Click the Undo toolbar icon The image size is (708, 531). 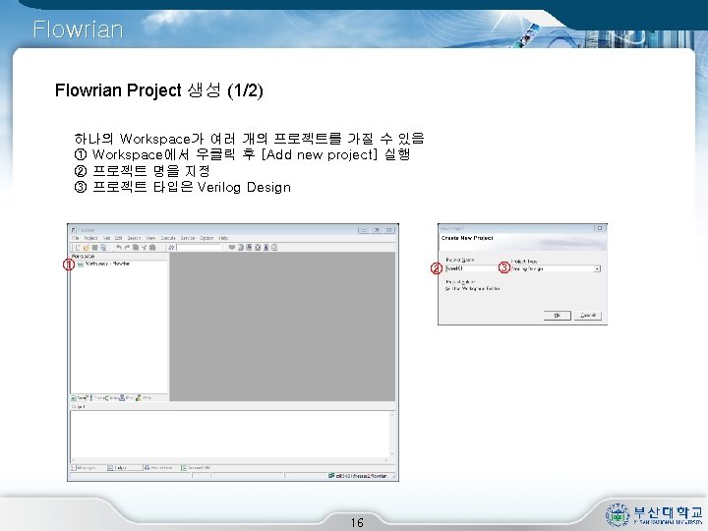pos(119,248)
